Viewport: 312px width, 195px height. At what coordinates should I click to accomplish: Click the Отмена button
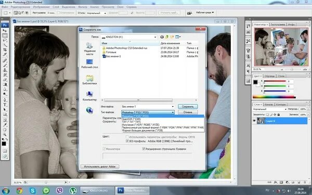coord(188,112)
